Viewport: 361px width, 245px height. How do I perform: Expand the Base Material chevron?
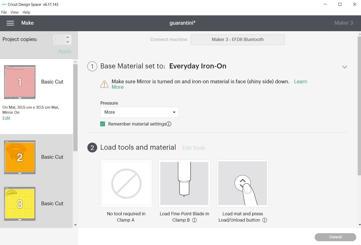coord(345,67)
